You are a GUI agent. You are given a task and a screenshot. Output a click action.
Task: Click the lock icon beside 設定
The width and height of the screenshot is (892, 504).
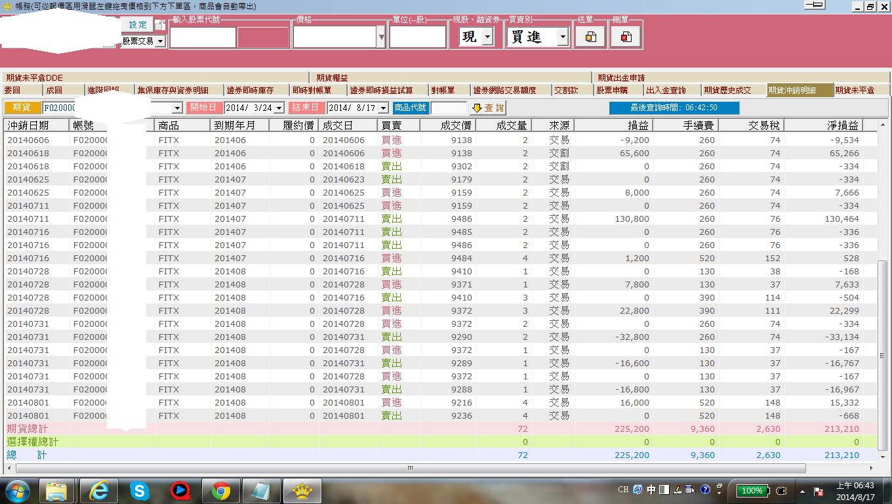(160, 25)
